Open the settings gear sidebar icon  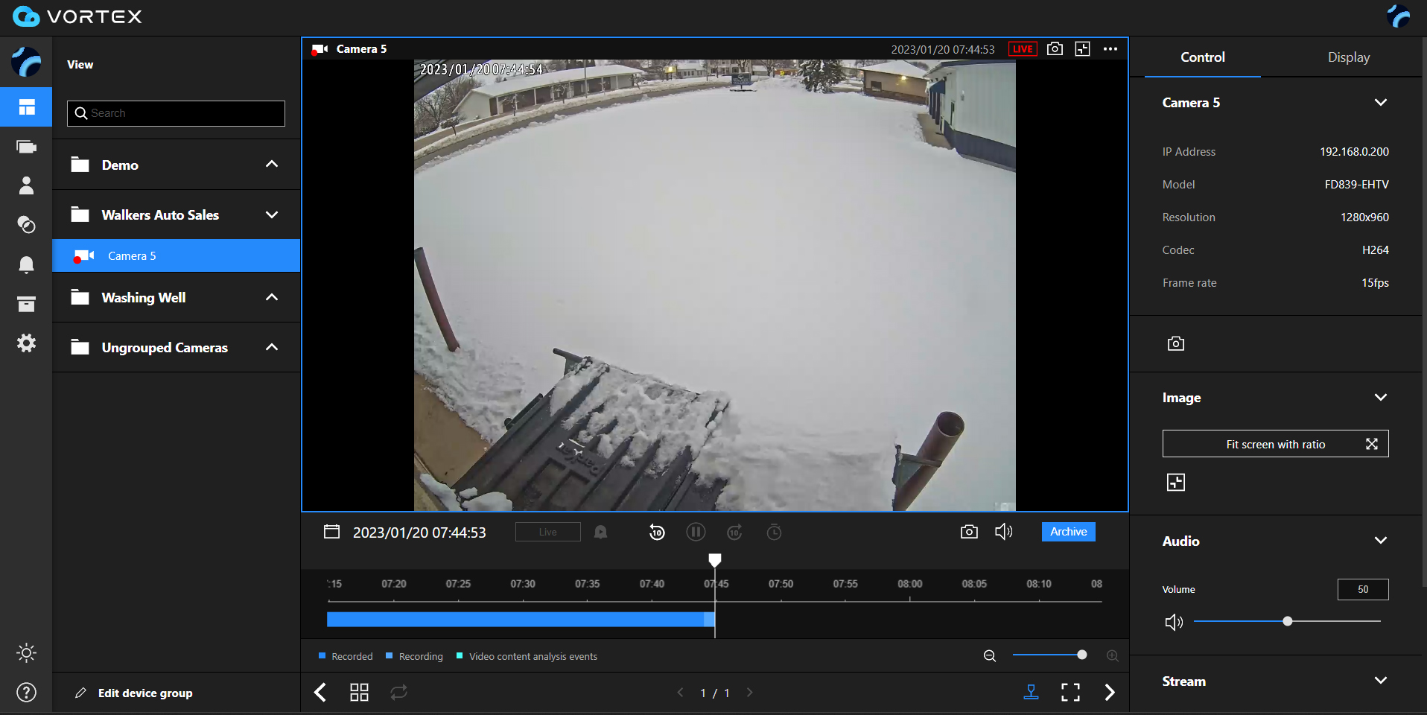(x=26, y=343)
